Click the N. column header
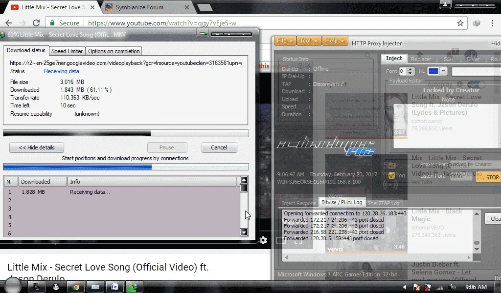 [x=11, y=181]
